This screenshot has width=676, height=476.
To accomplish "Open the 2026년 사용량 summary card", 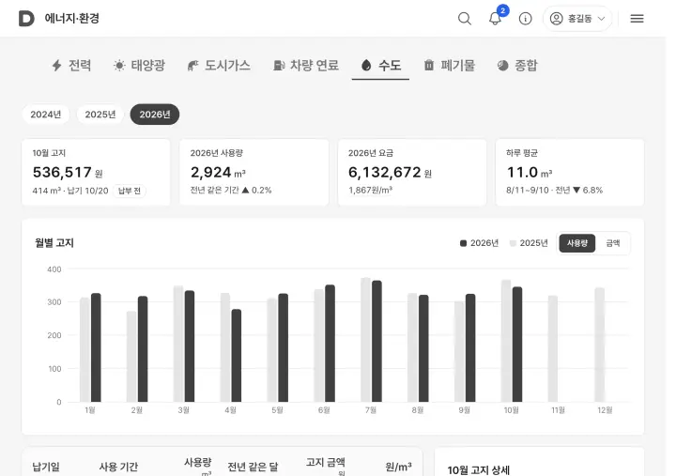I will click(x=253, y=172).
